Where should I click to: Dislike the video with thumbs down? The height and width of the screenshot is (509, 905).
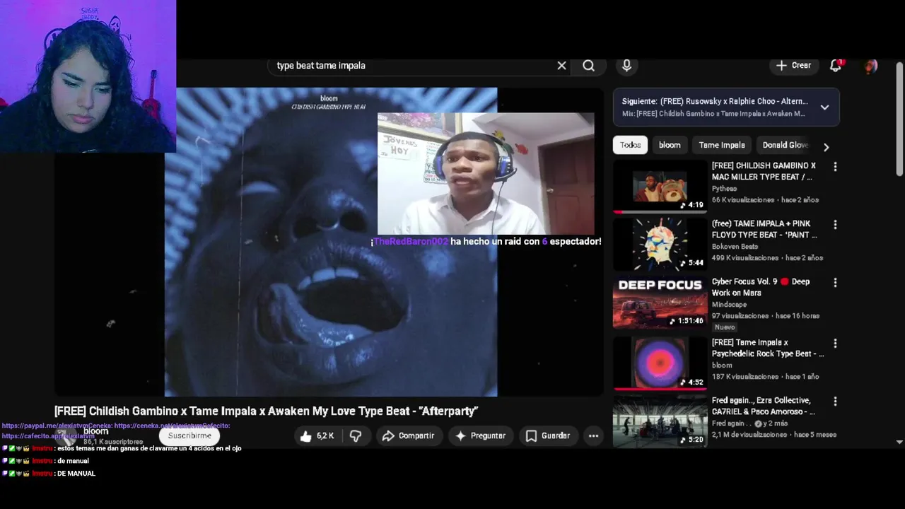coord(356,436)
